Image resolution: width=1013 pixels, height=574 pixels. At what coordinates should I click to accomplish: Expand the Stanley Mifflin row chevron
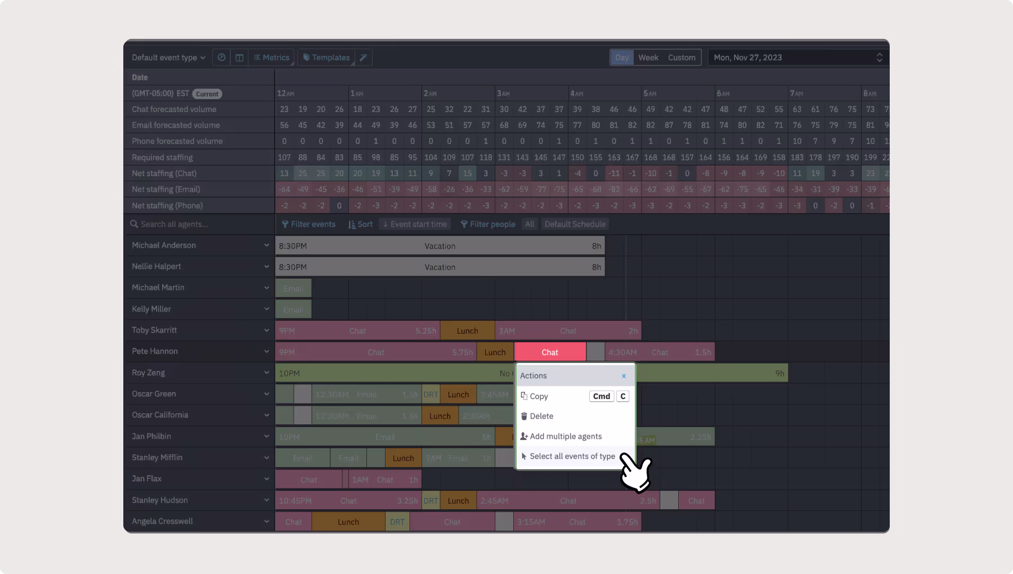(267, 458)
